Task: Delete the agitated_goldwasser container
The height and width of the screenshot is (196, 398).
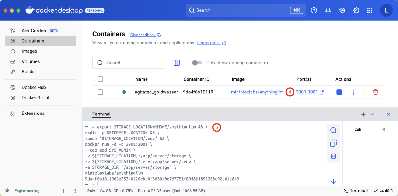Action: (376, 92)
